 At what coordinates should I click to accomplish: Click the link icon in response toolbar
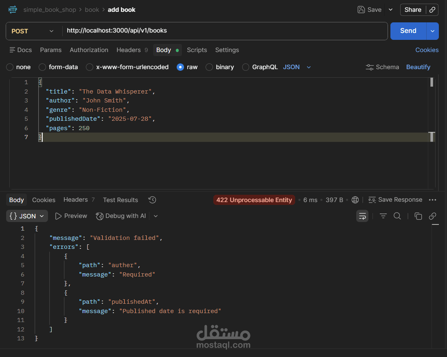coord(433,216)
